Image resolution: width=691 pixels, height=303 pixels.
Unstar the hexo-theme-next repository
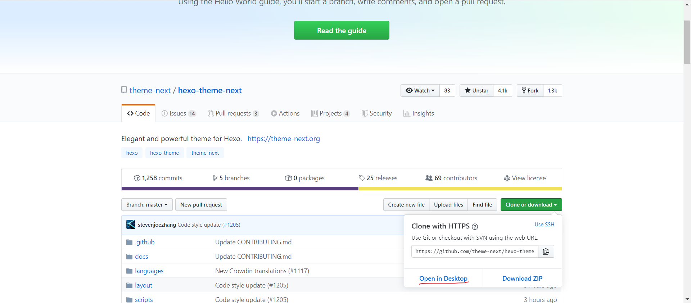[476, 91]
